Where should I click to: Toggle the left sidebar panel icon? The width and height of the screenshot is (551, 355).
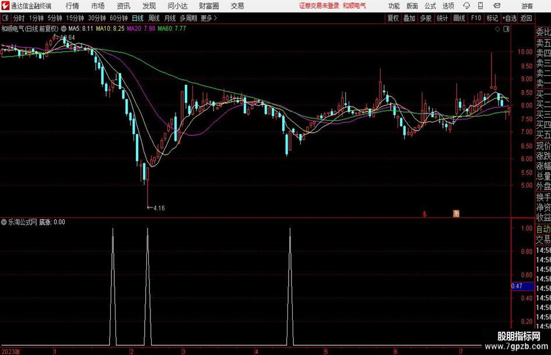pyautogui.click(x=5, y=18)
